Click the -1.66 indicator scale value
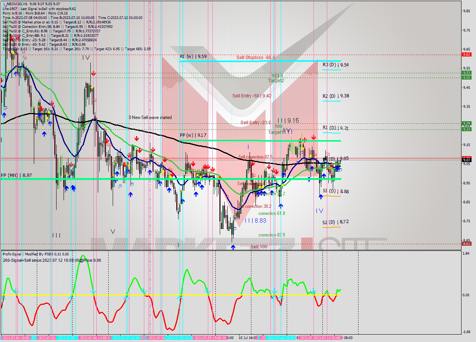 point(467,332)
